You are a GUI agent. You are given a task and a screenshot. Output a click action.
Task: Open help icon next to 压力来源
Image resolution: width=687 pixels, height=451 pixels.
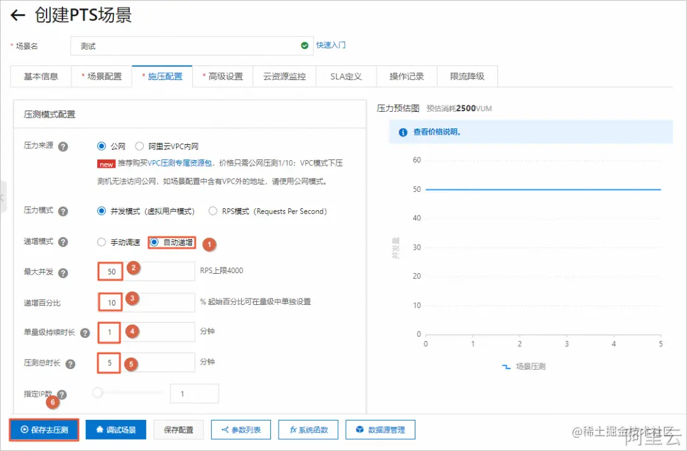63,147
